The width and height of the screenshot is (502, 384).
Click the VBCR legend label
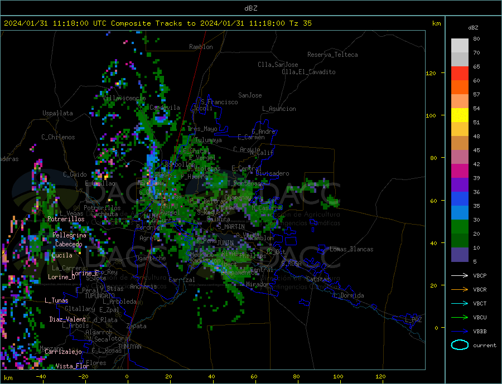point(480,290)
